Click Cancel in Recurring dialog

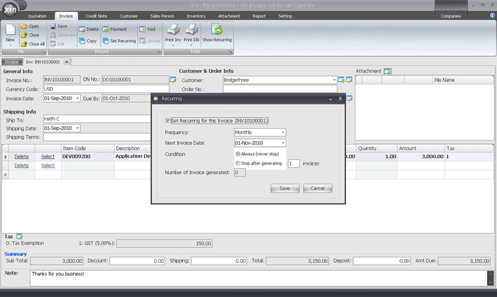(x=317, y=188)
